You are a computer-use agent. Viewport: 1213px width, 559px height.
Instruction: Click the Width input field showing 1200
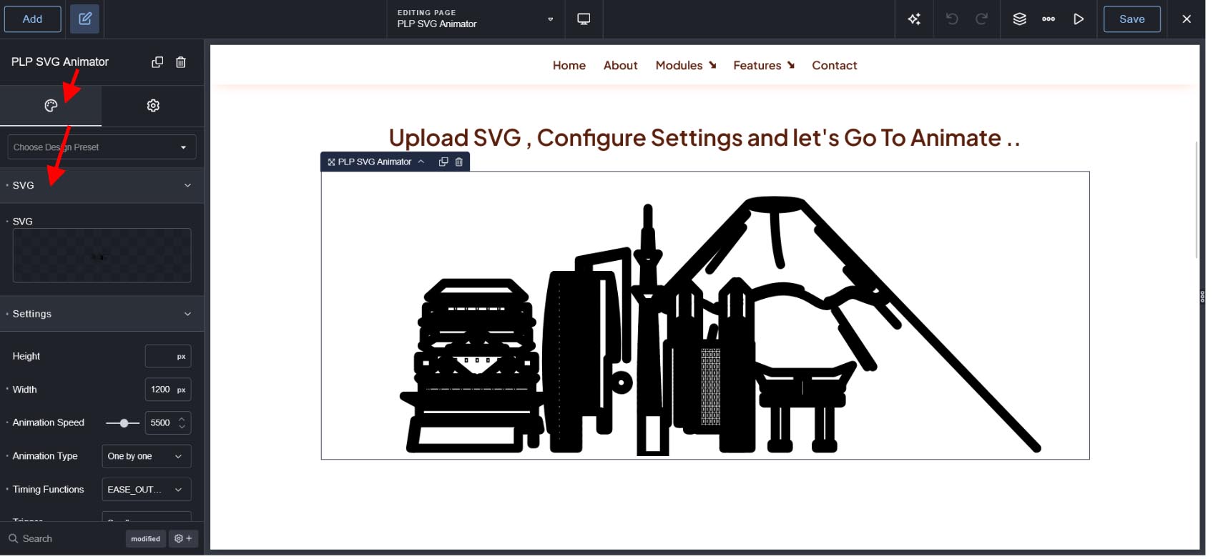click(x=168, y=390)
